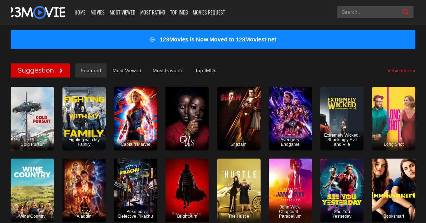Open the Booksmart movie poster
This screenshot has width=426, height=223.
click(394, 190)
